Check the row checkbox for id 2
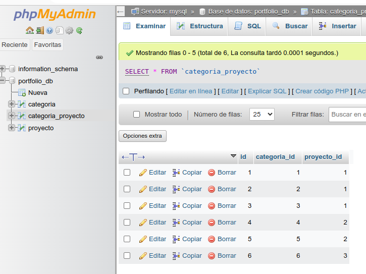This screenshot has height=274, width=366. tap(127, 189)
